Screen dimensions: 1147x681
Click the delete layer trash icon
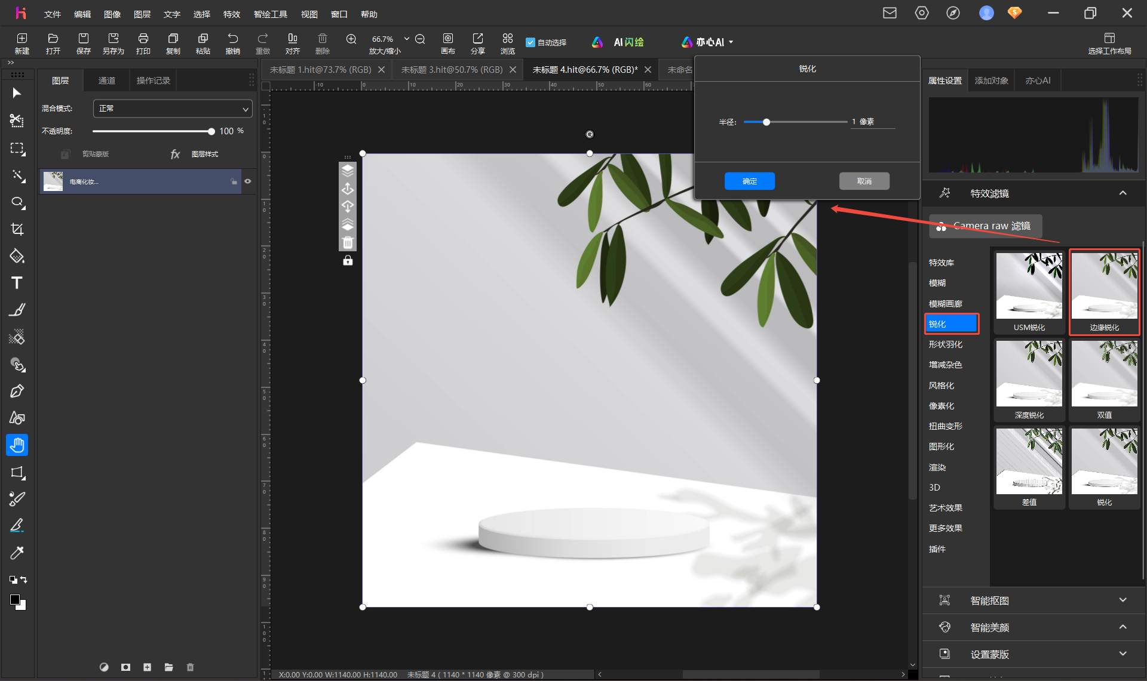(190, 667)
